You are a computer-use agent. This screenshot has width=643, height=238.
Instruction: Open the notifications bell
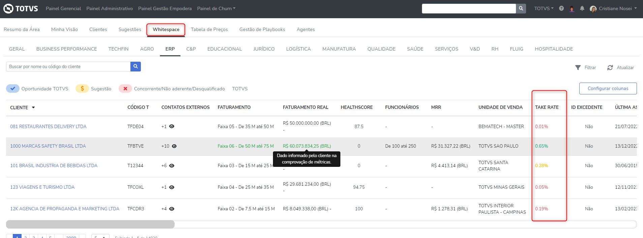pyautogui.click(x=582, y=8)
